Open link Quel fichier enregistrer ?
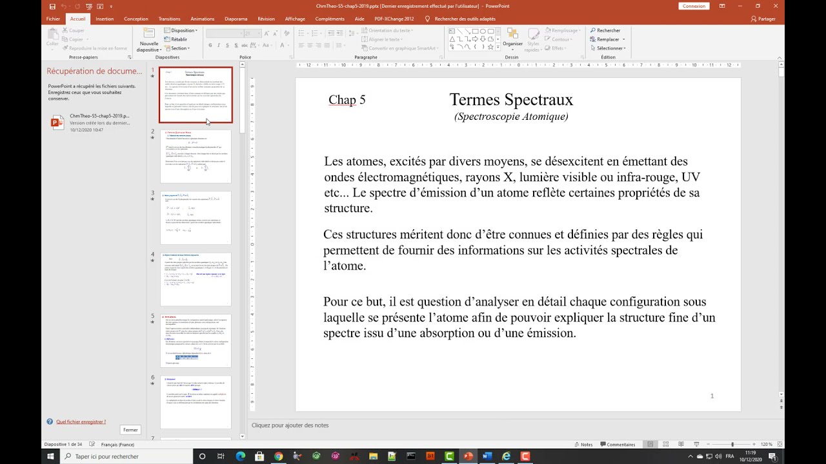The image size is (826, 464). pyautogui.click(x=81, y=421)
